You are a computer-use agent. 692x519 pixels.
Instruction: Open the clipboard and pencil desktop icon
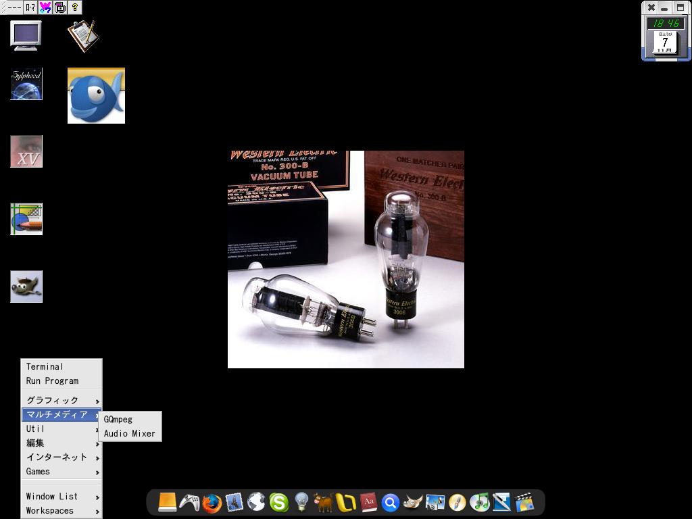83,36
